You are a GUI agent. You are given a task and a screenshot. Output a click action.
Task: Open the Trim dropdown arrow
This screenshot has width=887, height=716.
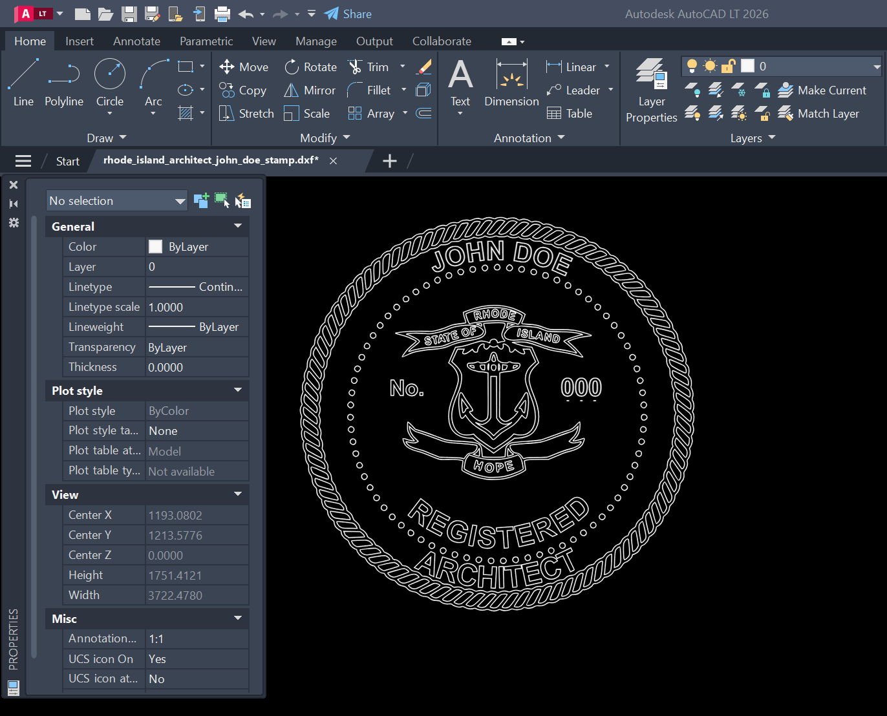tap(403, 67)
